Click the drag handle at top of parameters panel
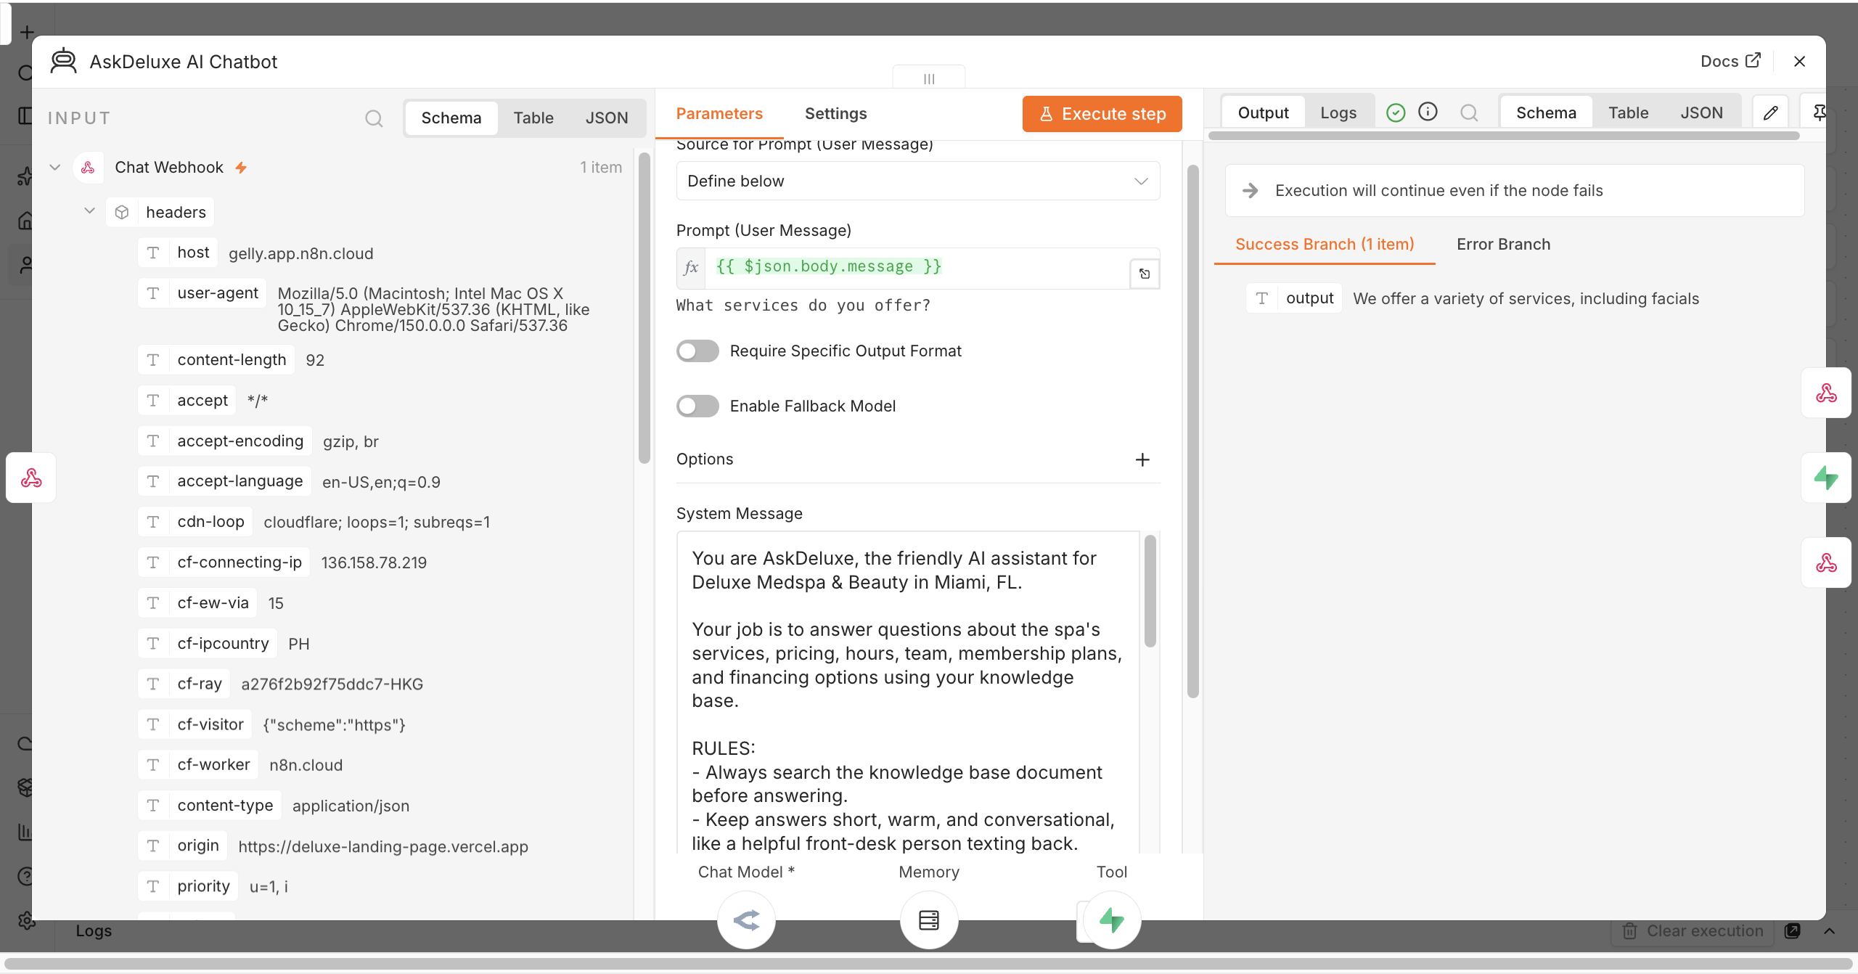 (929, 78)
